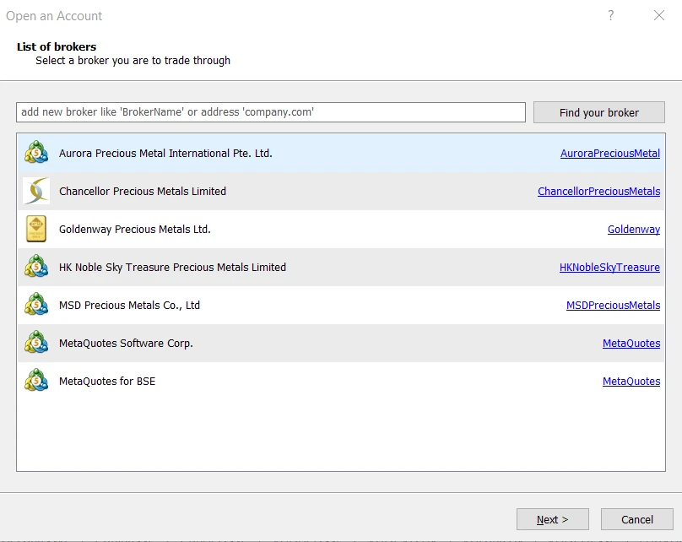The width and height of the screenshot is (682, 542).
Task: Proceed with the Next button
Action: tap(552, 519)
